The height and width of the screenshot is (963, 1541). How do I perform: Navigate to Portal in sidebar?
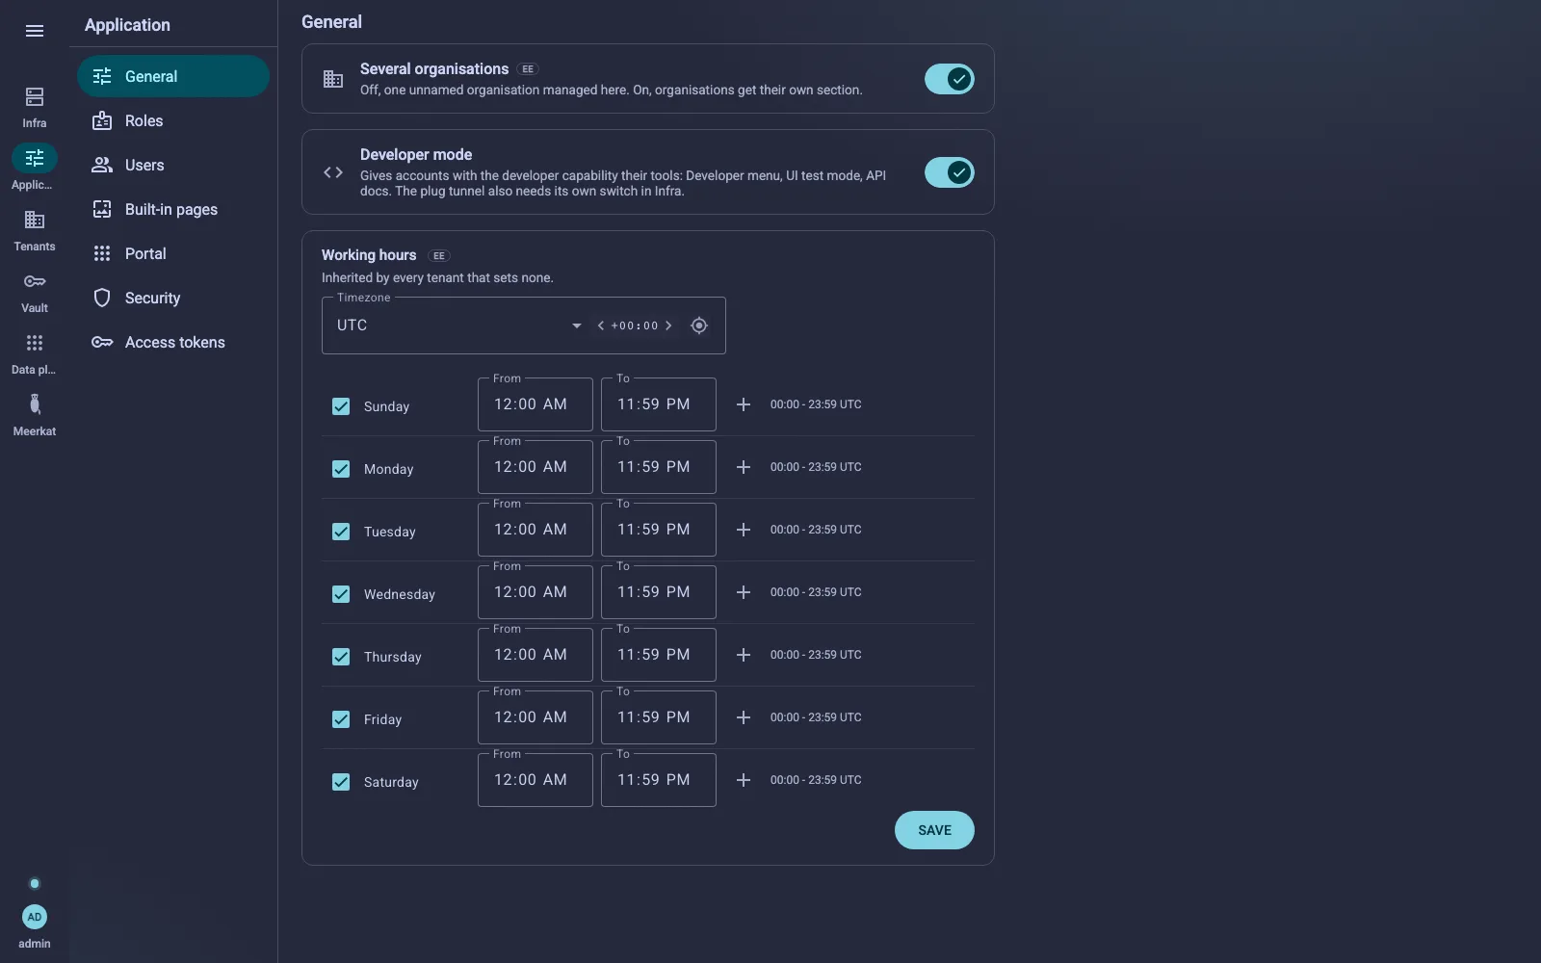173,253
